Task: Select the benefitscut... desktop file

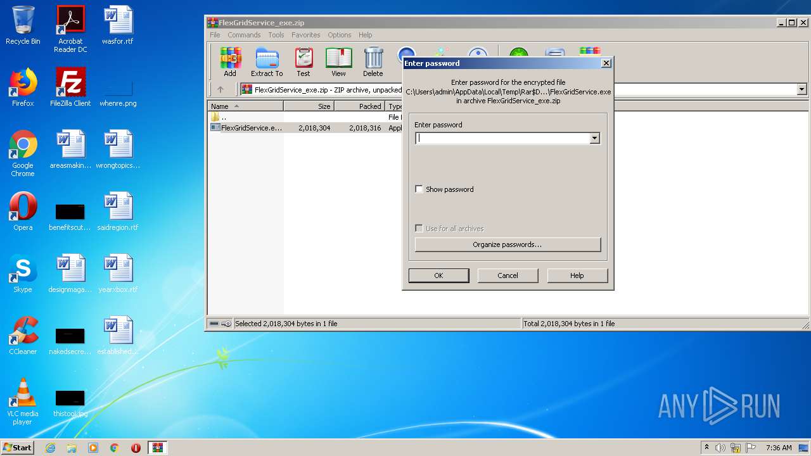Action: pyautogui.click(x=70, y=217)
